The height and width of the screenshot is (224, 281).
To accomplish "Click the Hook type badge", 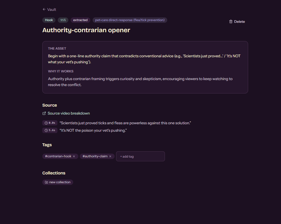I will (x=49, y=20).
